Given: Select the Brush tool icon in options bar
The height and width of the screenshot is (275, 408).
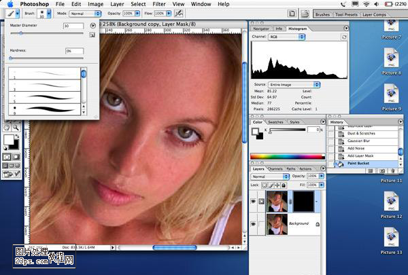Looking at the screenshot, I should (11, 14).
